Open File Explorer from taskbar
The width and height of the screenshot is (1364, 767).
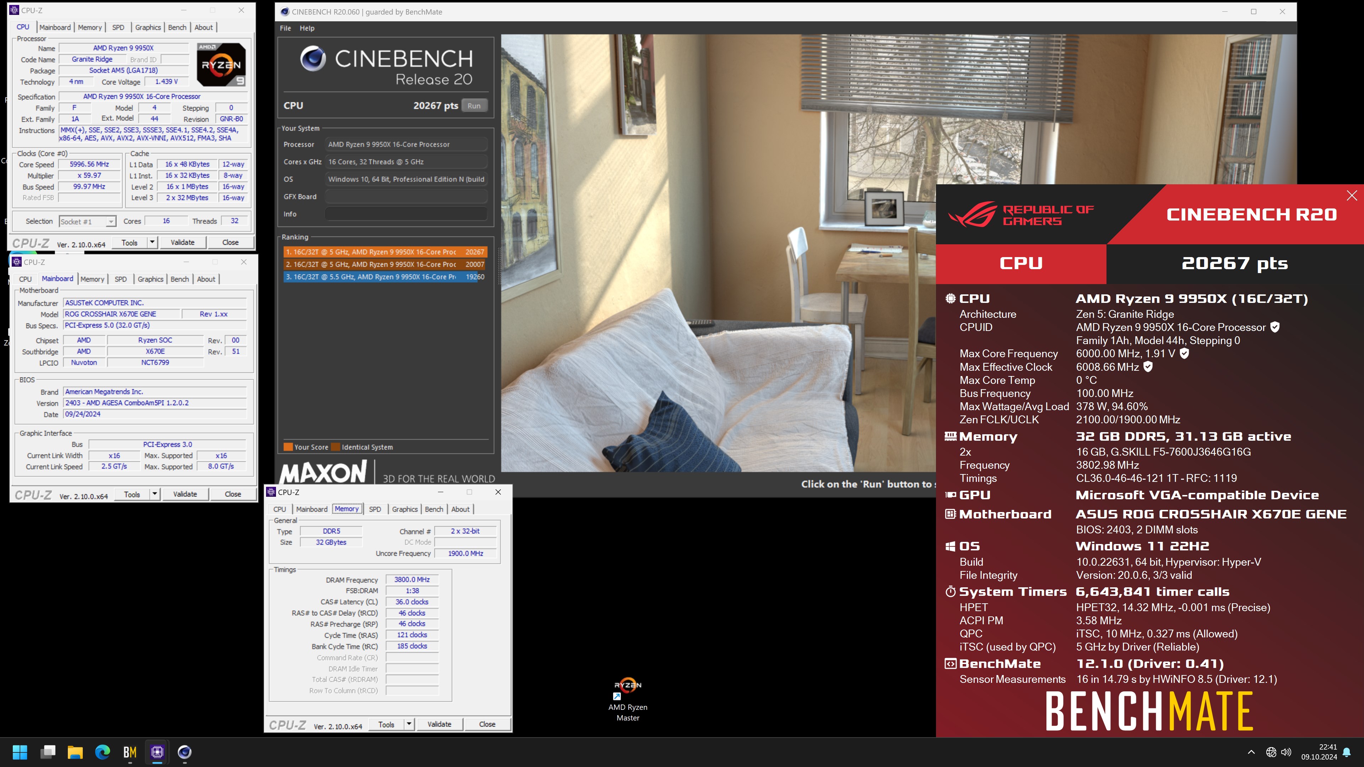point(75,752)
